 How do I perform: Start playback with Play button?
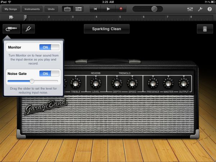pyautogui.click(x=108, y=9)
